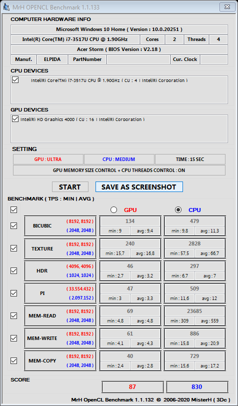
Task: Click the empty Cur. Clock value field
Action: click(x=214, y=59)
